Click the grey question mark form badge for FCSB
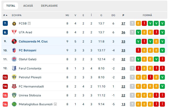The width and height of the screenshot is (169, 108). [x=132, y=23]
